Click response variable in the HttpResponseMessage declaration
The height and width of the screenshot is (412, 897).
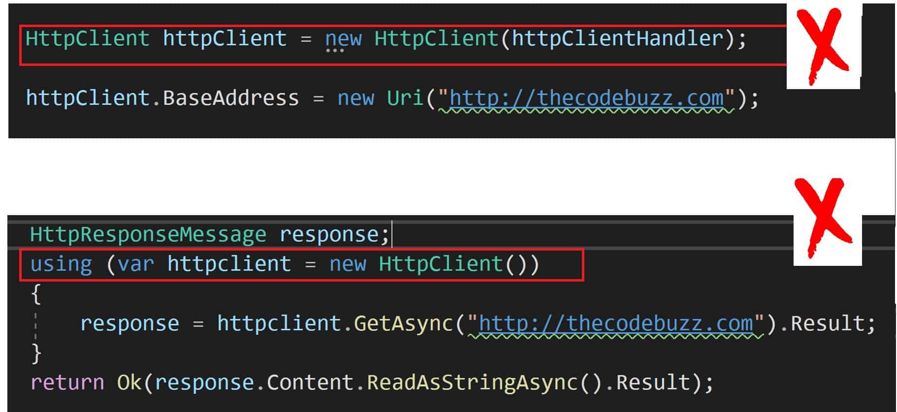pos(329,235)
